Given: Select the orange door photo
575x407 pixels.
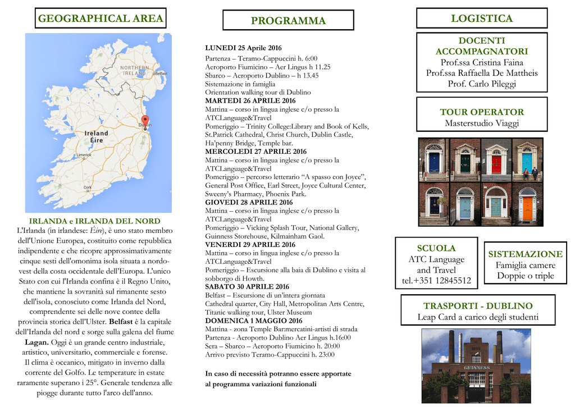Looking at the screenshot, I should pyautogui.click(x=527, y=204).
